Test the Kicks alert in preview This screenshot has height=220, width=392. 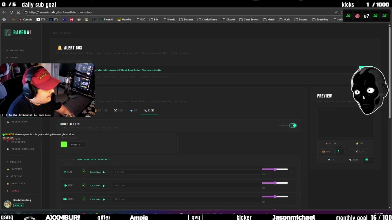pos(354,160)
